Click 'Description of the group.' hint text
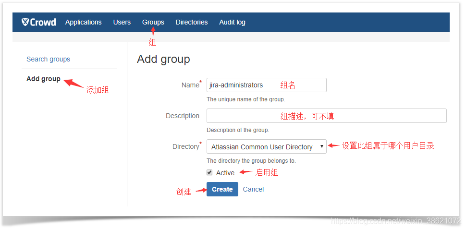The width and height of the screenshot is (466, 230). (x=238, y=130)
